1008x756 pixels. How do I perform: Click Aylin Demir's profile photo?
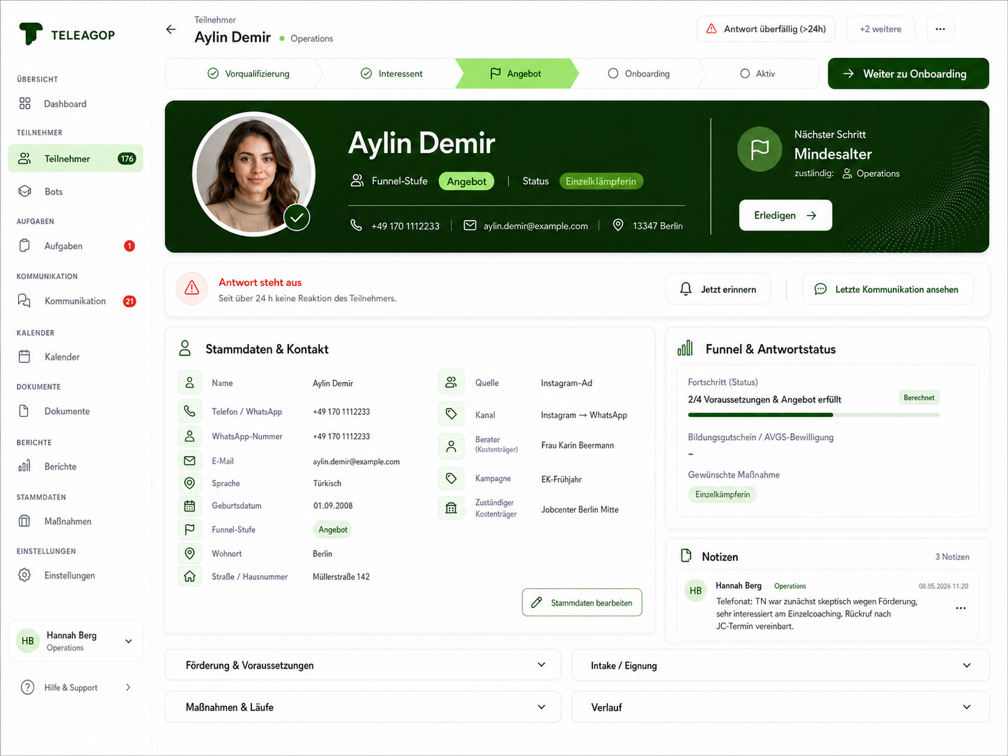(x=254, y=174)
